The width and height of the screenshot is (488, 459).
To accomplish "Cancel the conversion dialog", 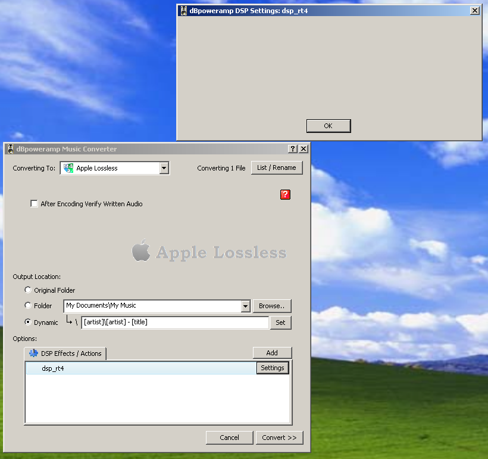I will pos(229,438).
